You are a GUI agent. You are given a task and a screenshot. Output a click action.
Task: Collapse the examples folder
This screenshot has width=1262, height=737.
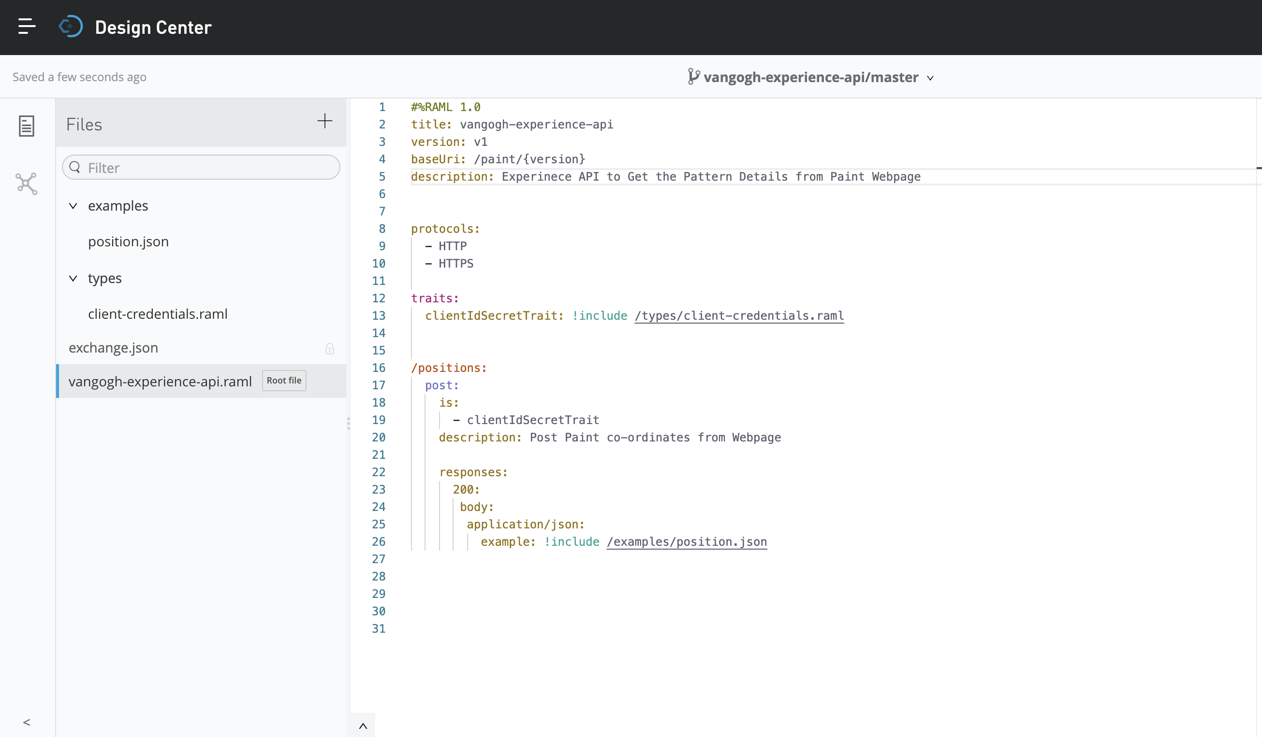[73, 206]
